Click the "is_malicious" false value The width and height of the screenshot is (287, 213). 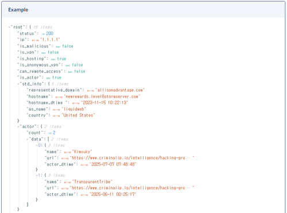click(68, 46)
